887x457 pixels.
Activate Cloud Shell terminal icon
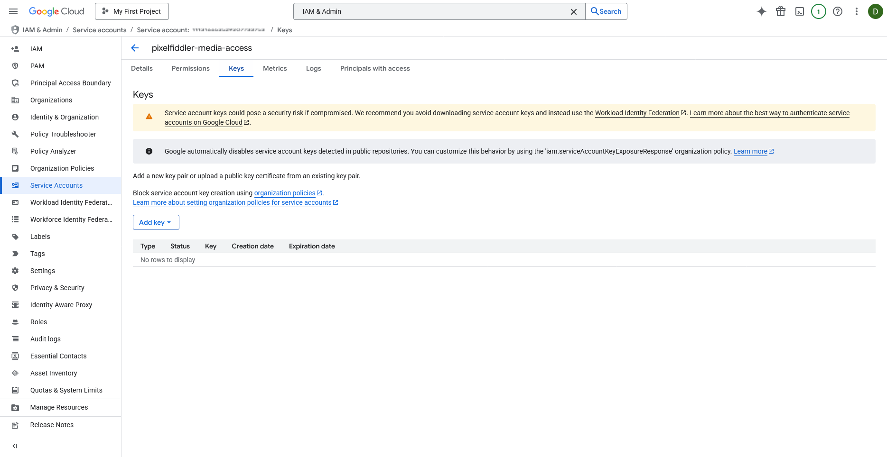coord(799,11)
